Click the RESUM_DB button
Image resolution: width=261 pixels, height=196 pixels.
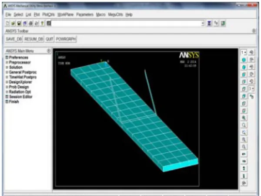pos(33,39)
